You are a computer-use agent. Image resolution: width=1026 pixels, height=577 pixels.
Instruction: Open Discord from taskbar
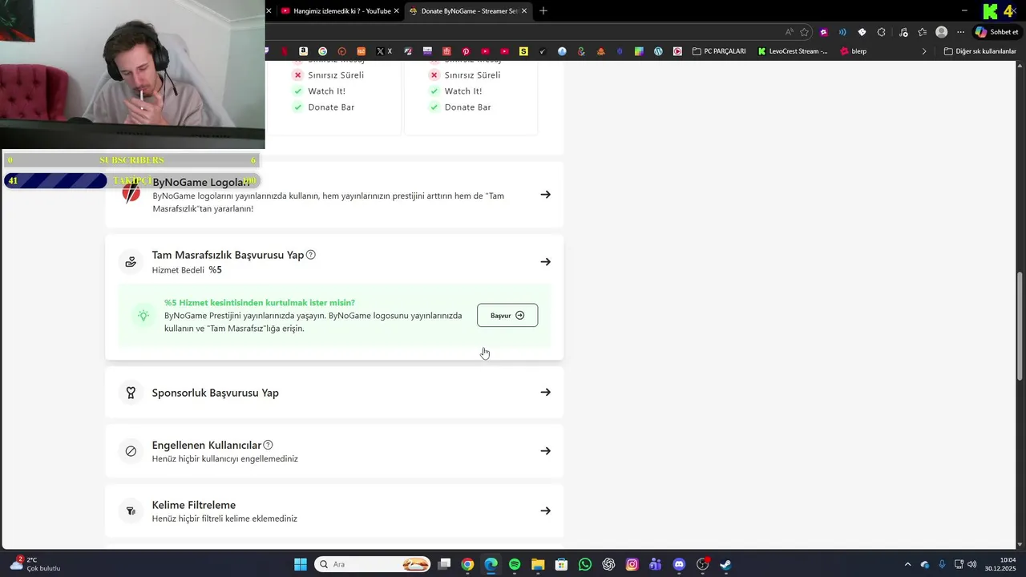[x=680, y=564]
